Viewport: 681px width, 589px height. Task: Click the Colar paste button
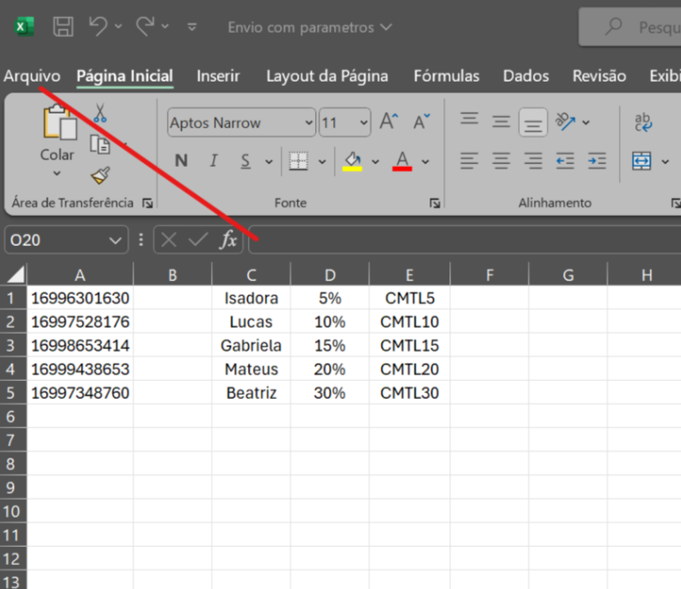(x=59, y=132)
